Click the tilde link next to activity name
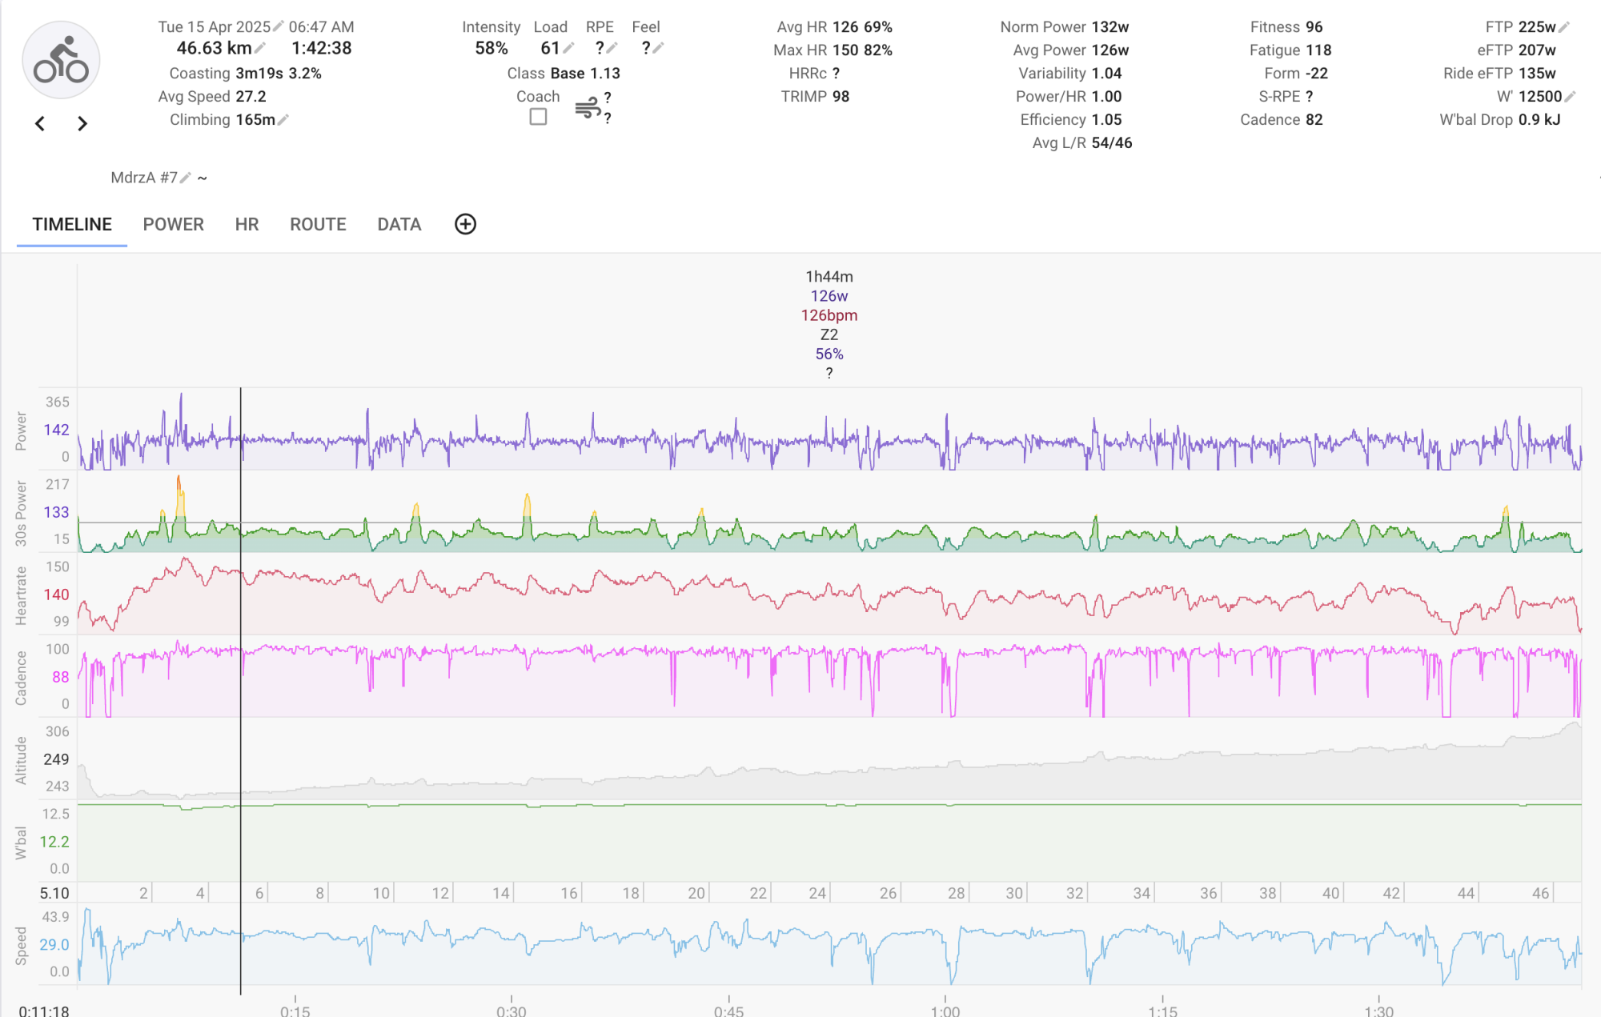The height and width of the screenshot is (1017, 1601). [203, 178]
